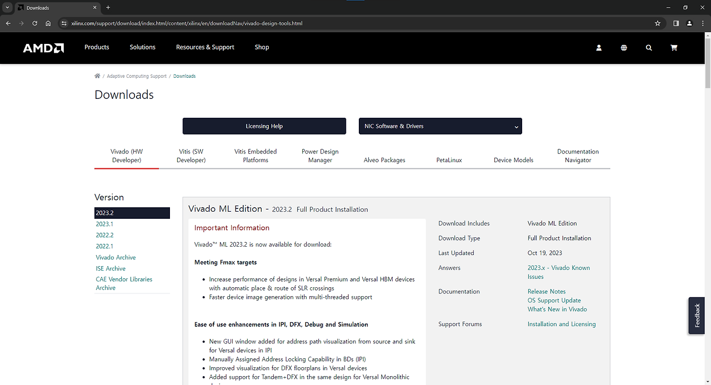
Task: Bookmark this page with the star
Action: click(x=658, y=23)
